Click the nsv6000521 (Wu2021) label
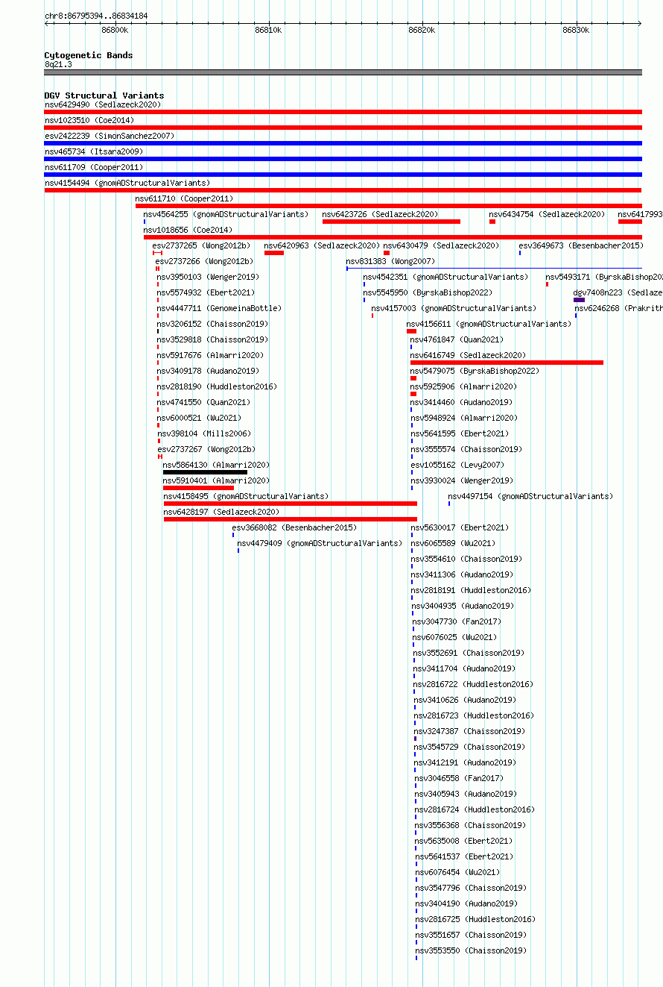Viewport: 663px width, 987px height. 199,419
